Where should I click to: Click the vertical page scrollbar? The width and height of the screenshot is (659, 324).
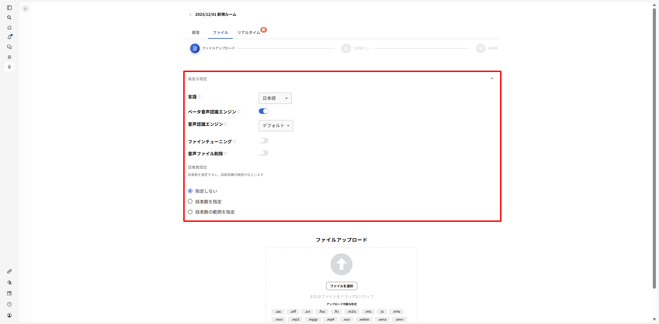pyautogui.click(x=654, y=147)
